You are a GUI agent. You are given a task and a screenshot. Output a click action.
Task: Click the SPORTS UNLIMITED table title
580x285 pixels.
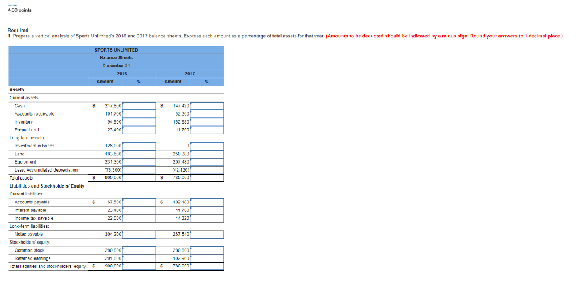coord(116,50)
